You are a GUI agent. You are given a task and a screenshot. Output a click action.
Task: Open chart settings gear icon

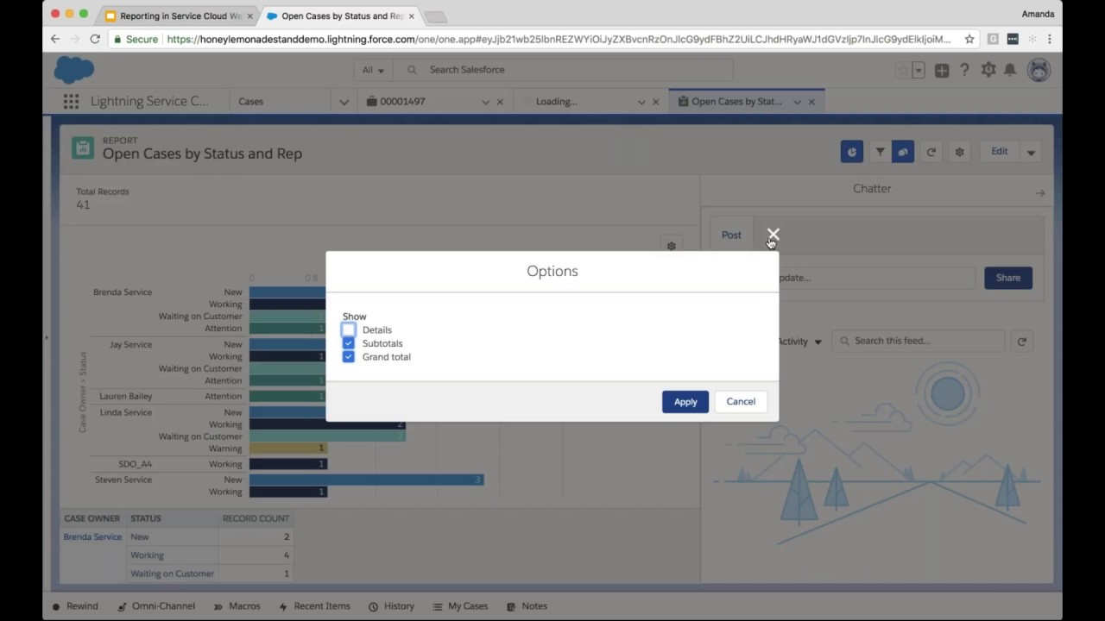tap(671, 246)
